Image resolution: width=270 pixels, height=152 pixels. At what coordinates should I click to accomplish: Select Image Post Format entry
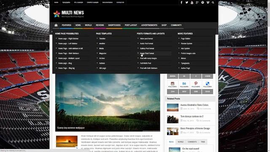click(x=147, y=54)
